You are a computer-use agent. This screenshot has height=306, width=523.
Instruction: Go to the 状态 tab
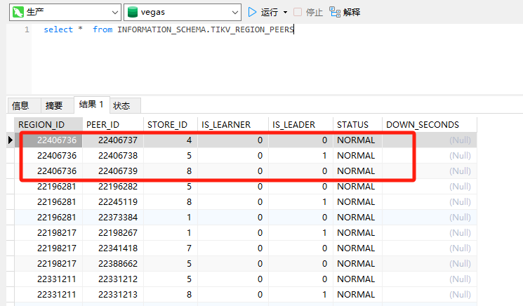click(122, 105)
